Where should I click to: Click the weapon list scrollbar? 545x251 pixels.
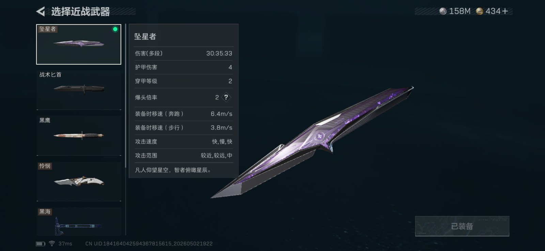click(x=125, y=129)
